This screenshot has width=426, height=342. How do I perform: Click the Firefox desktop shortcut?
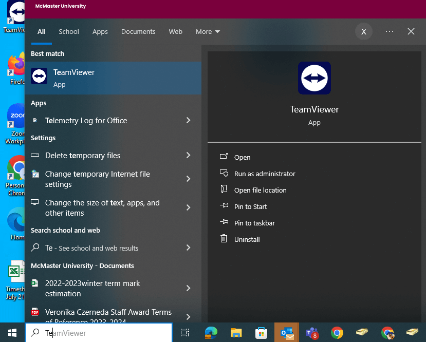click(16, 68)
